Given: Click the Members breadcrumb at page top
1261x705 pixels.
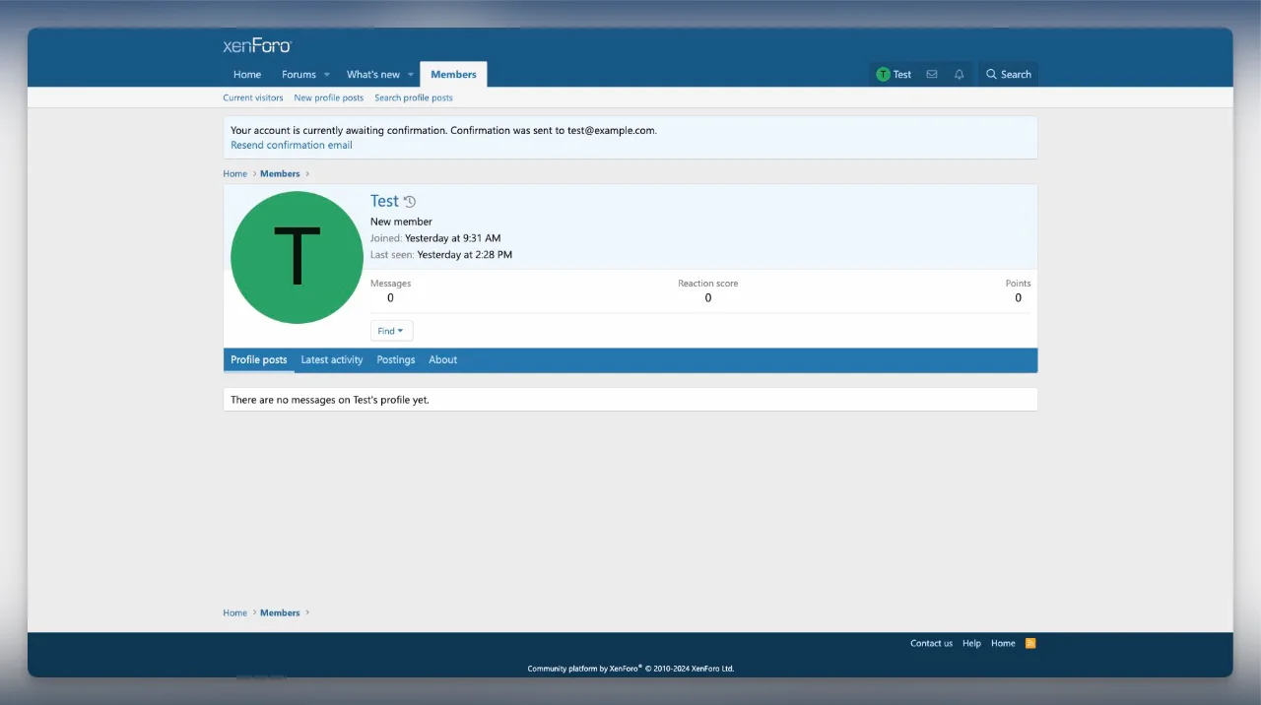Looking at the screenshot, I should (280, 174).
